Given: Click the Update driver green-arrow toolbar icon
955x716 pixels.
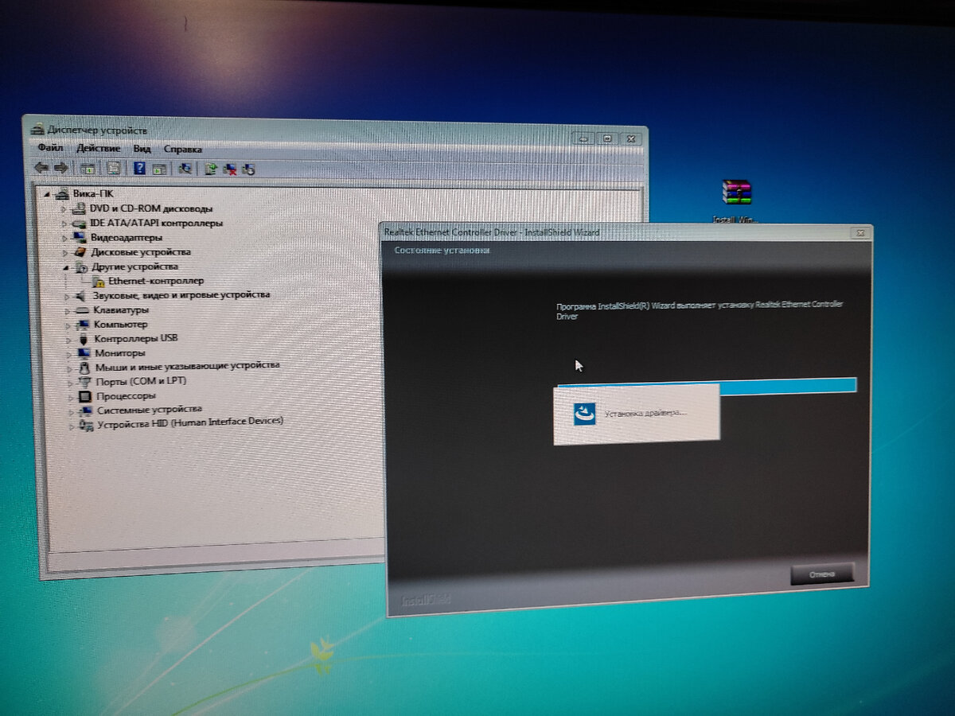Looking at the screenshot, I should point(211,169).
